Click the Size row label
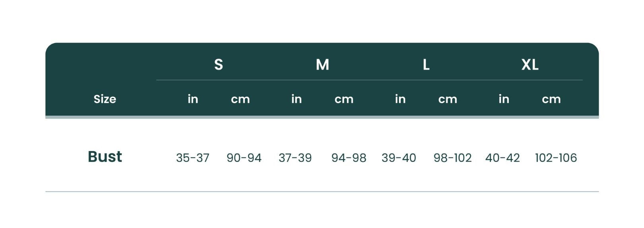 [105, 99]
